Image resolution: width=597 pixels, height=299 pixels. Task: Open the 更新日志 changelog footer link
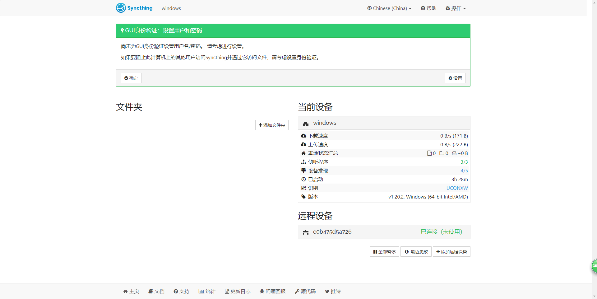point(238,291)
